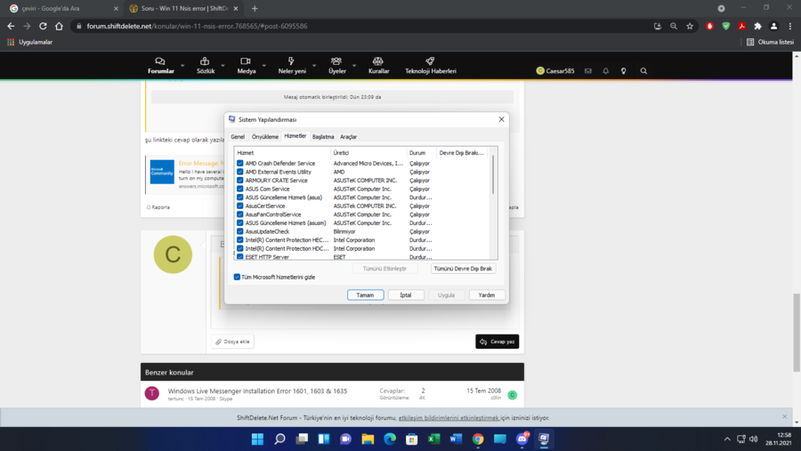Open File Explorer from taskbar

(x=368, y=439)
